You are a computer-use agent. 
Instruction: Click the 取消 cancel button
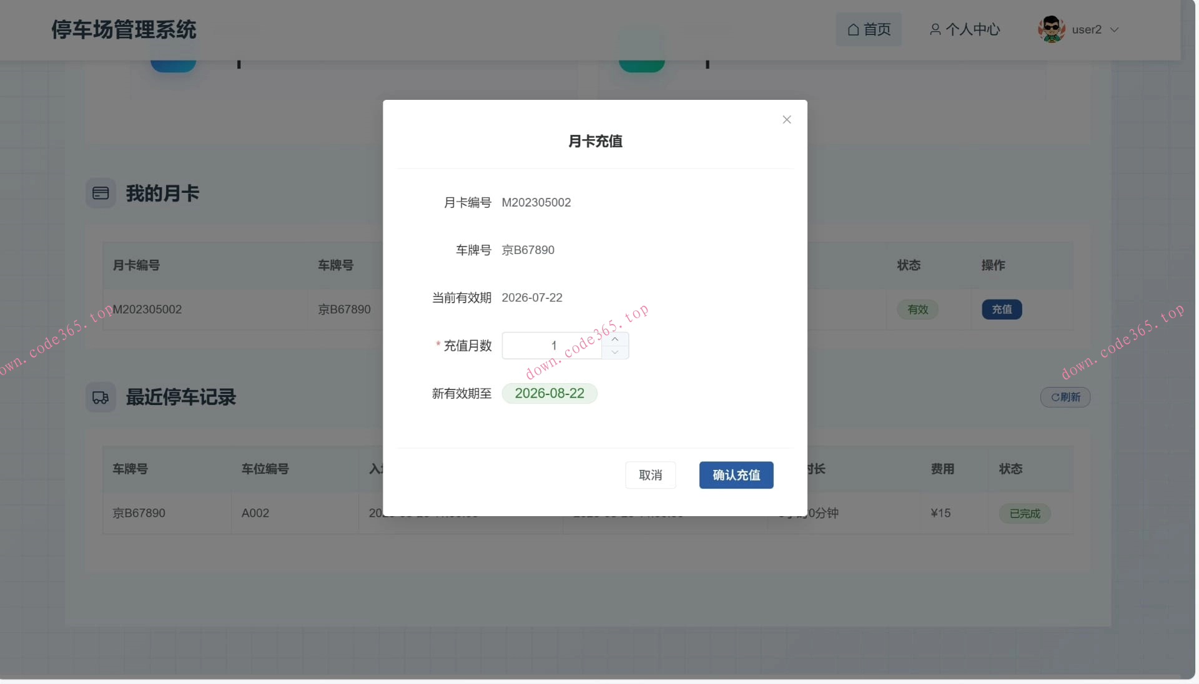pyautogui.click(x=650, y=475)
